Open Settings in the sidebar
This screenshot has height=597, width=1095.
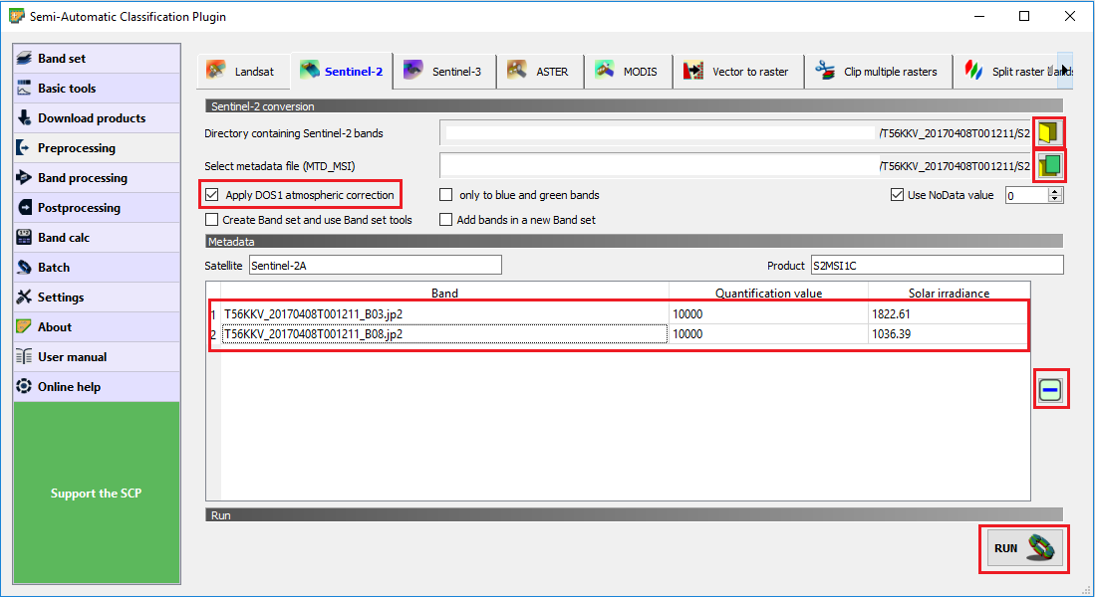(x=97, y=298)
